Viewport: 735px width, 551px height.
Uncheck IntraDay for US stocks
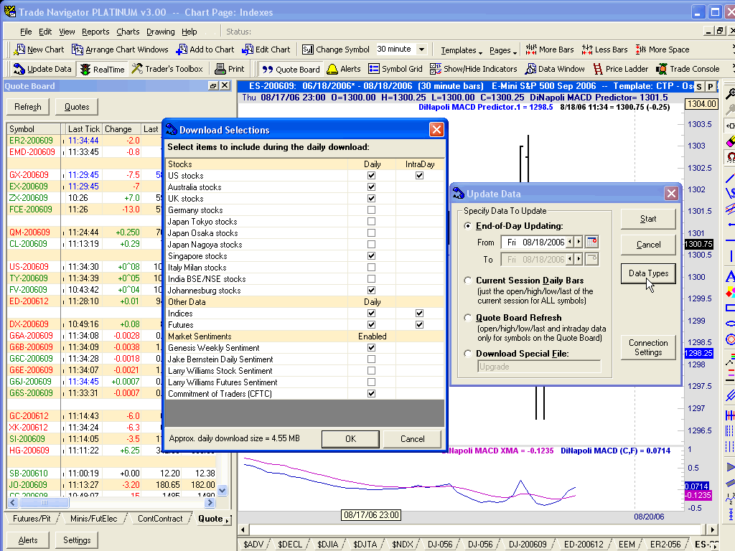click(419, 175)
